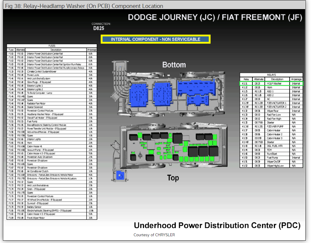Click the blue round connector below the Top view
Screen dimensions: 311x243
point(120,176)
